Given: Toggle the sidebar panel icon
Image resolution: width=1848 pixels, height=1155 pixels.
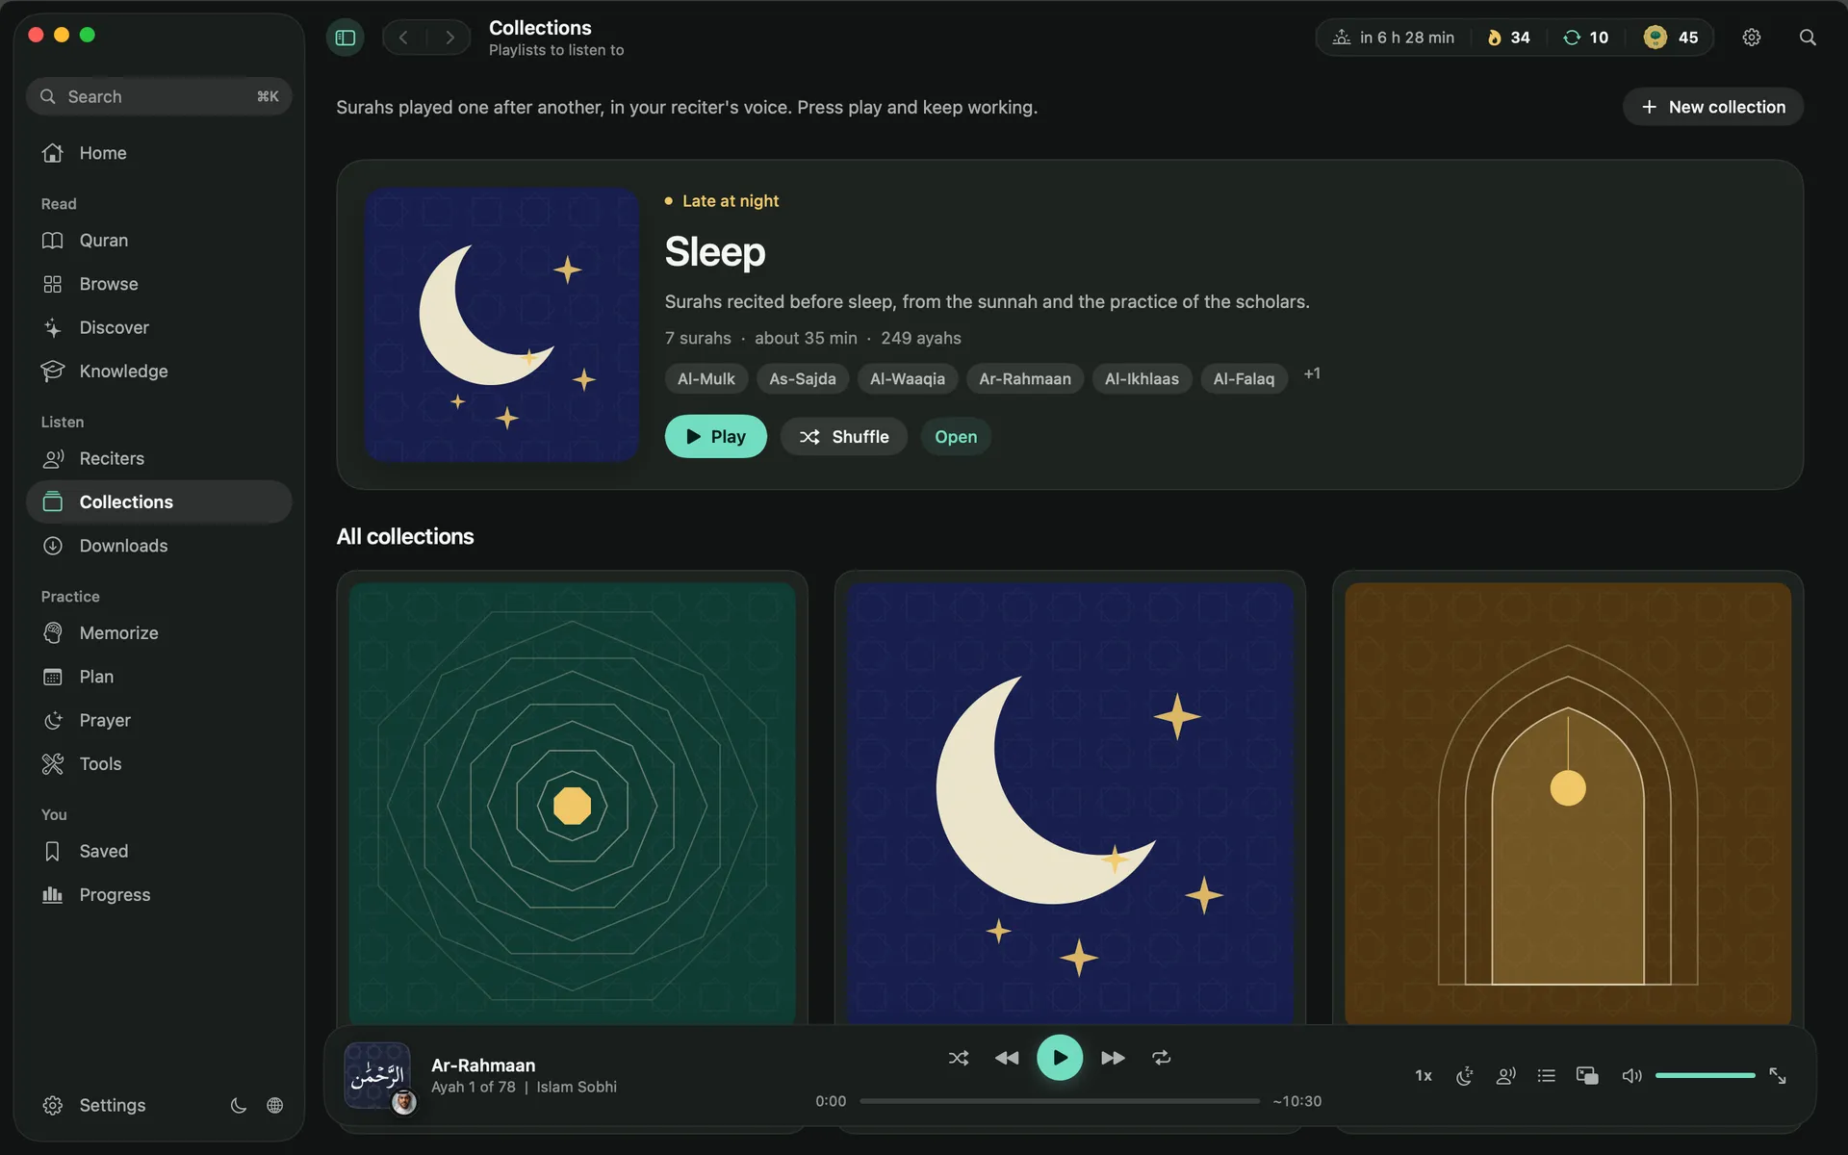Looking at the screenshot, I should point(346,38).
